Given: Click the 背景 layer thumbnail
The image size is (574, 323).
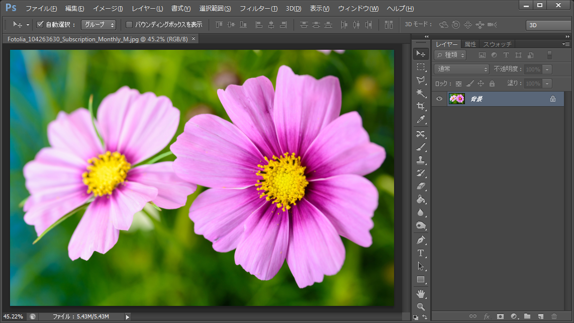Looking at the screenshot, I should [x=456, y=99].
